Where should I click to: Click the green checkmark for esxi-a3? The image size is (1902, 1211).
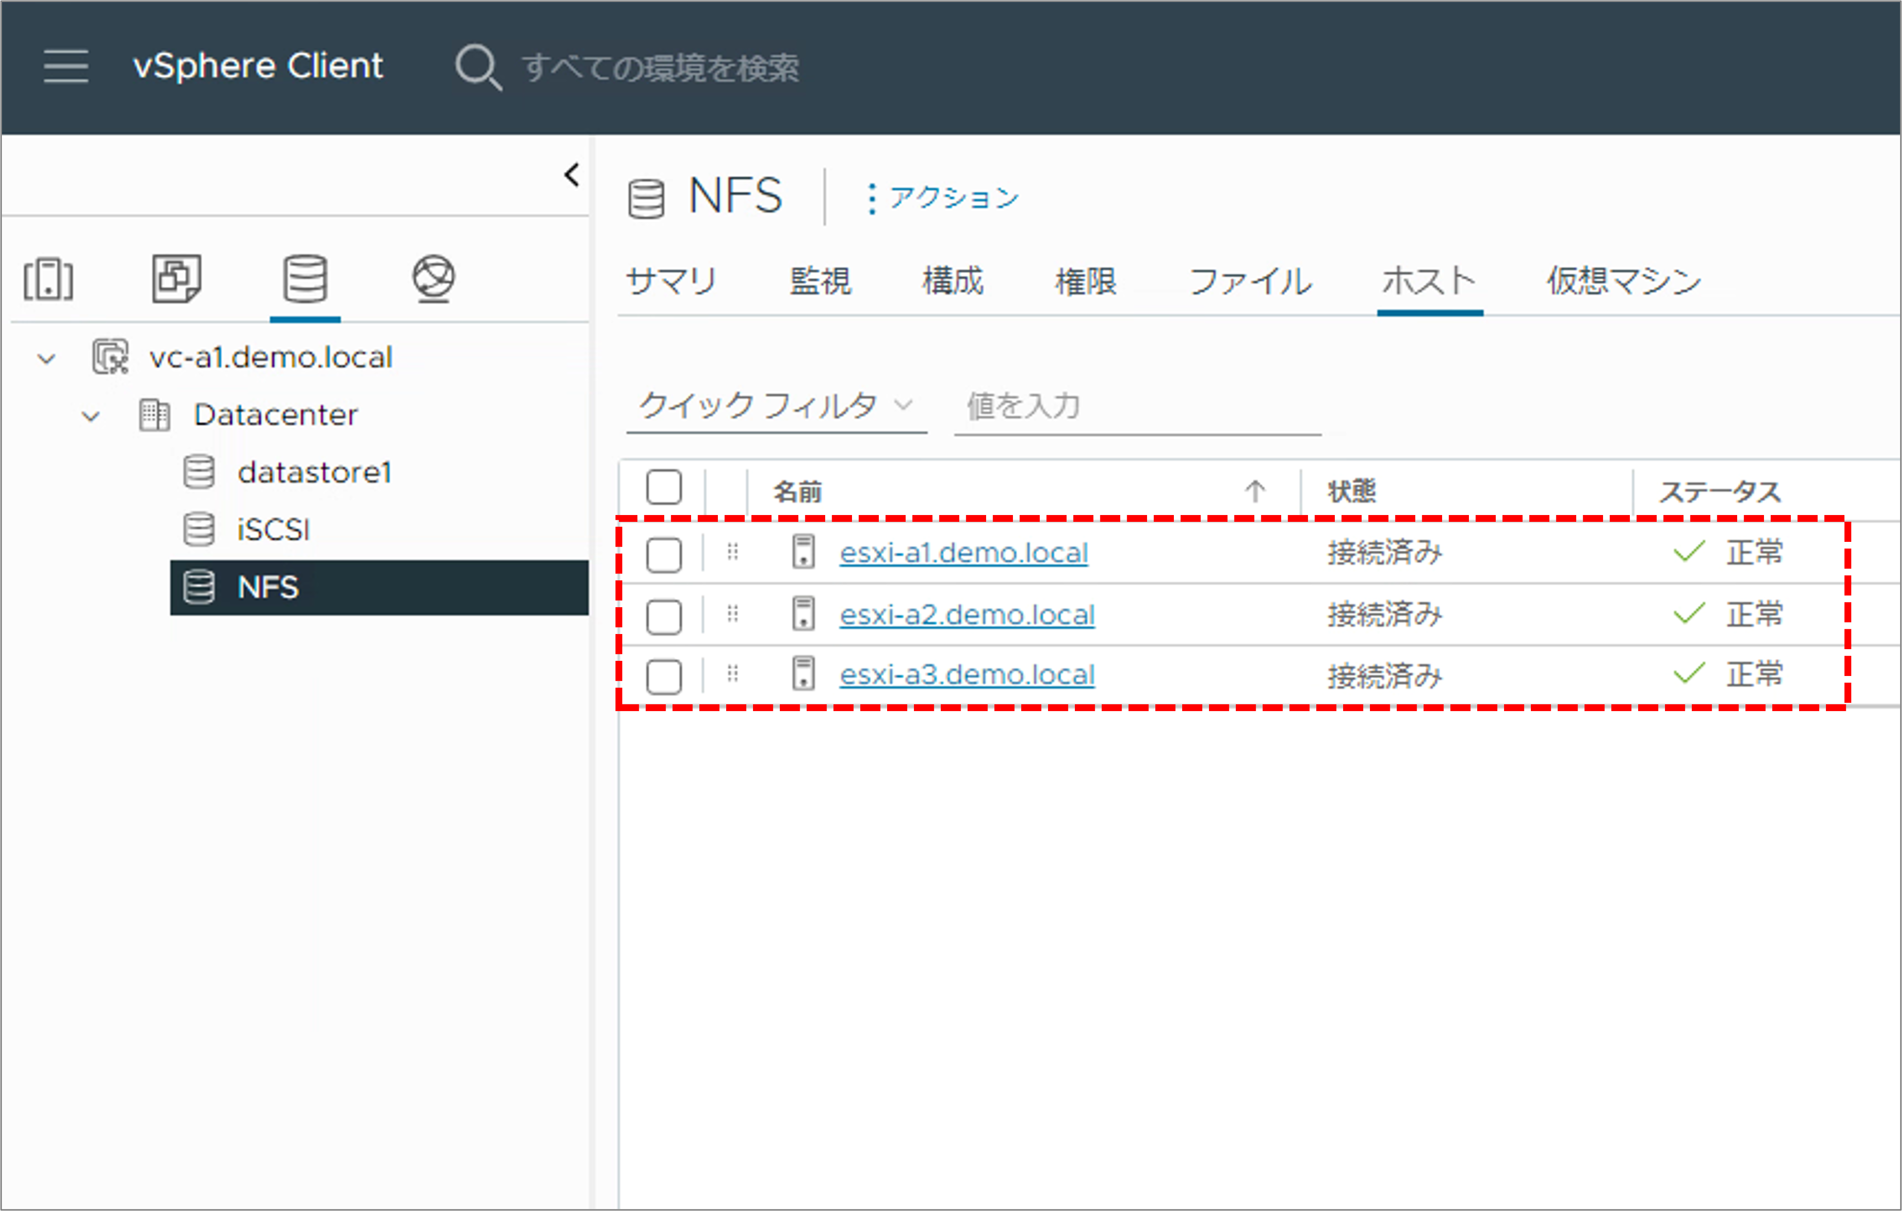click(x=1689, y=674)
